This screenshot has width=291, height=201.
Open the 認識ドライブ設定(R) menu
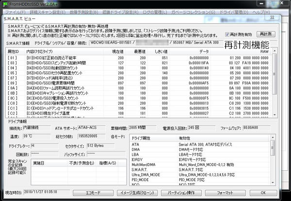[120, 12]
